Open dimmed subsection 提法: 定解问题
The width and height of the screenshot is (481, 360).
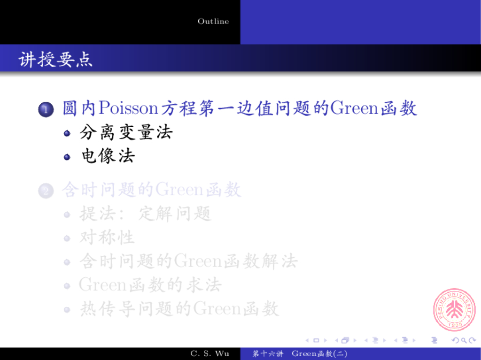(x=145, y=214)
